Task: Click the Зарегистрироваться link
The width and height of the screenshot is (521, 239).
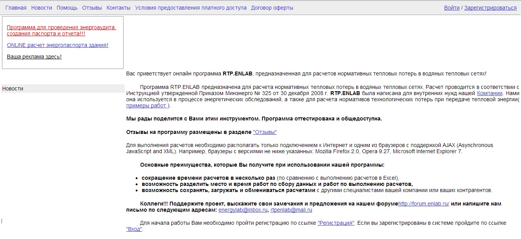Action: pos(491,8)
